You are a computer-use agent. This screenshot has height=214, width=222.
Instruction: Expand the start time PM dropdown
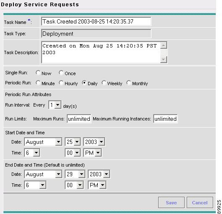pos(92,153)
